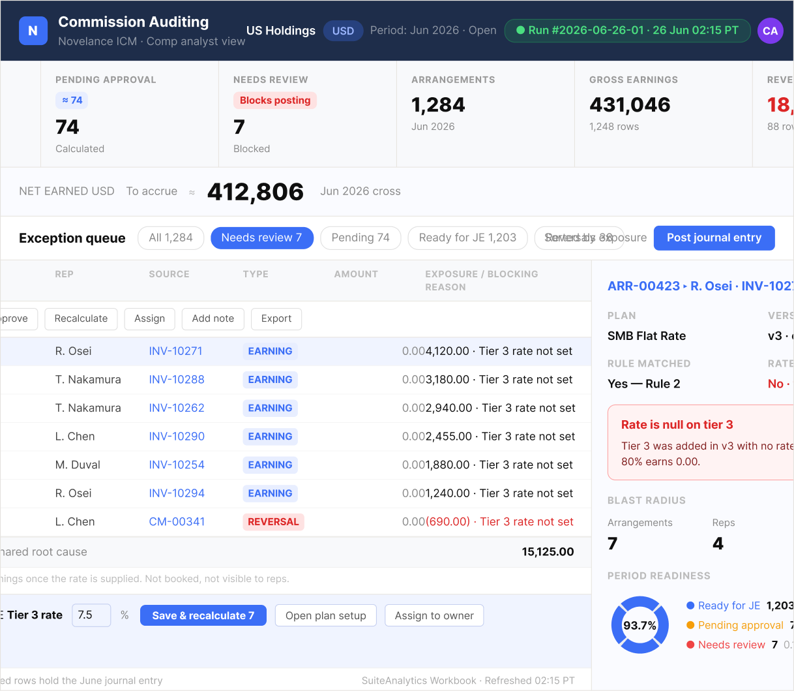
Task: Click the 93.7% period readiness donut chart
Action: pos(640,625)
